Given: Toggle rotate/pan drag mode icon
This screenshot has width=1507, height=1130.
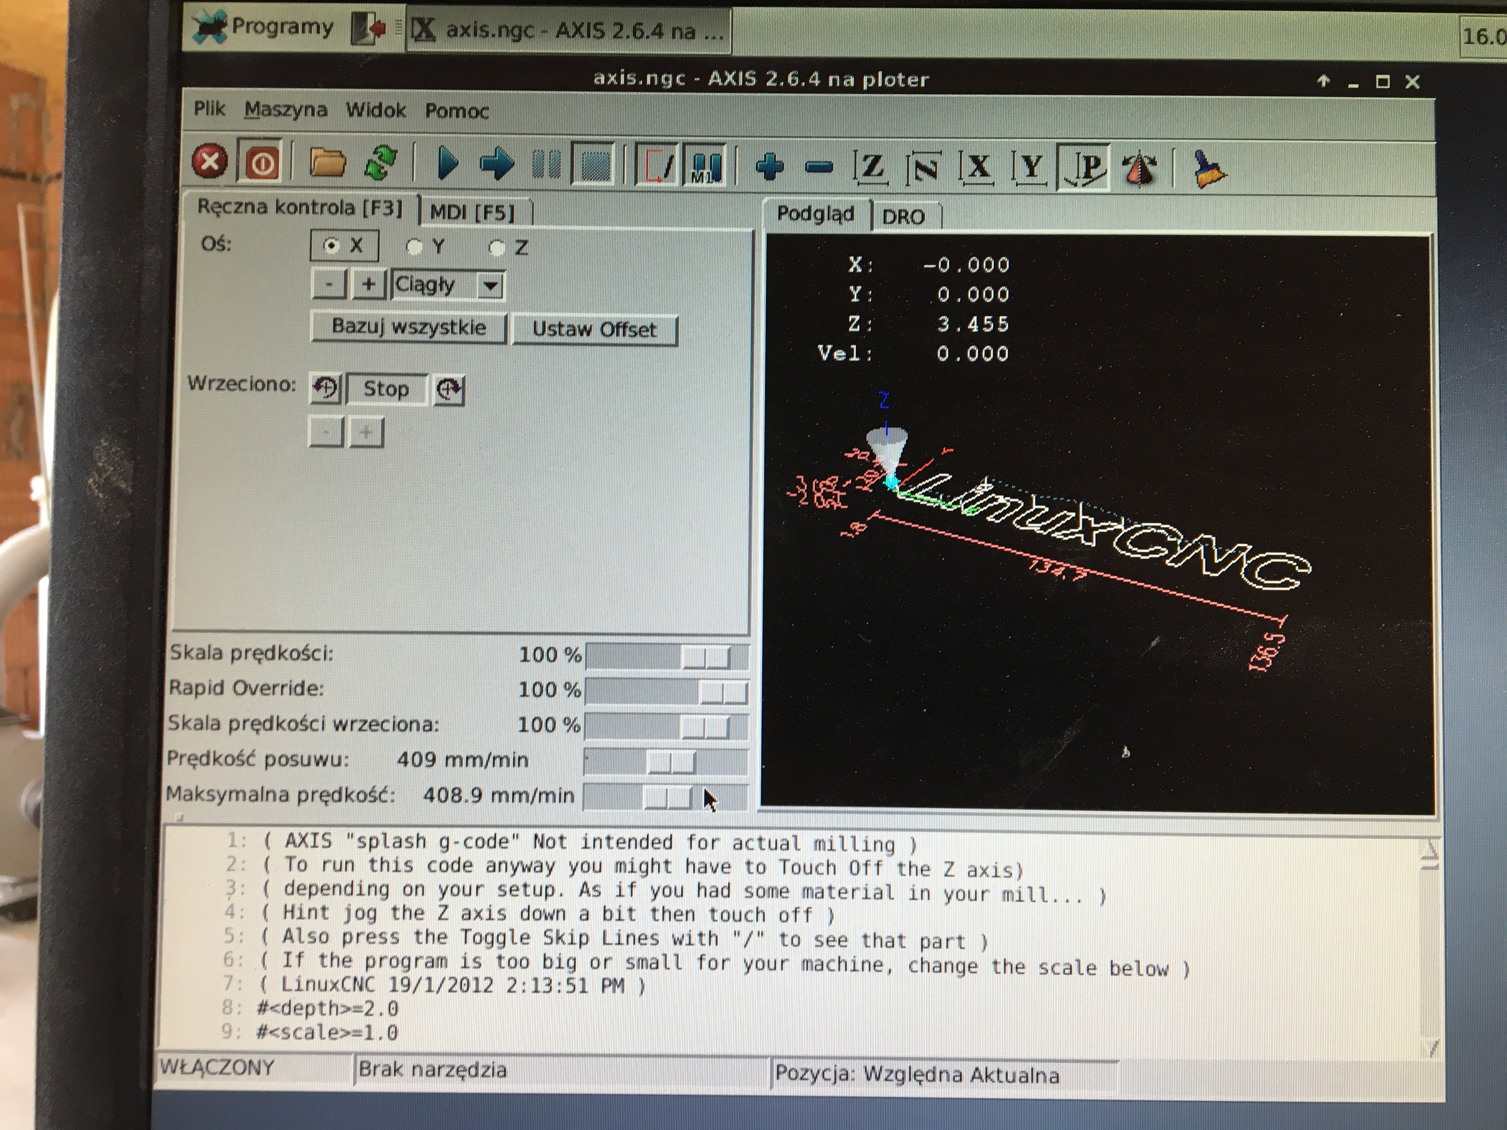Looking at the screenshot, I should (1140, 169).
